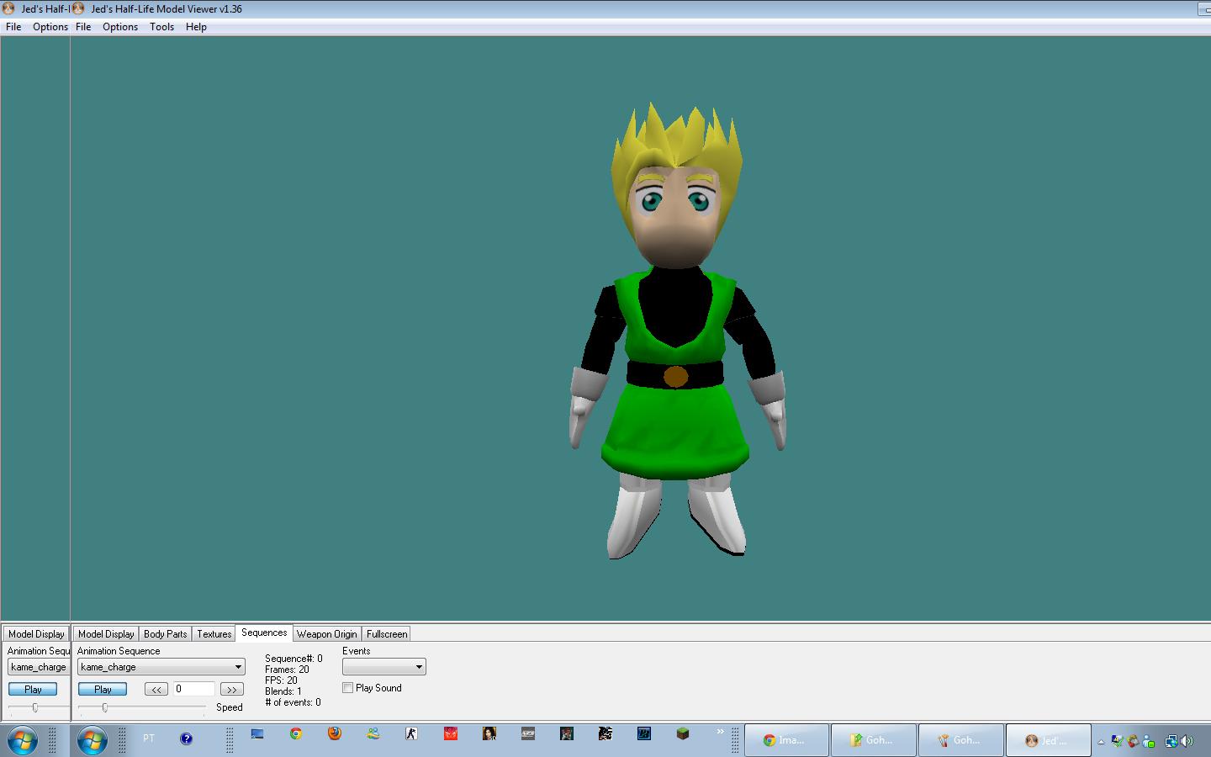Expand quick launch overflow chevron

[720, 732]
